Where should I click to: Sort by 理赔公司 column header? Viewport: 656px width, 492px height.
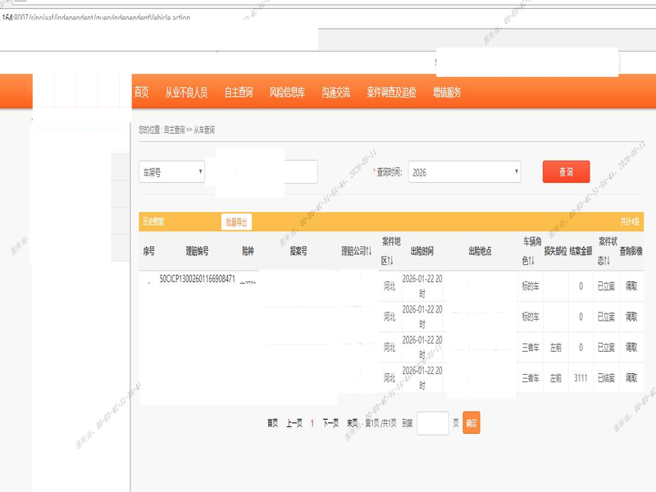pos(356,251)
